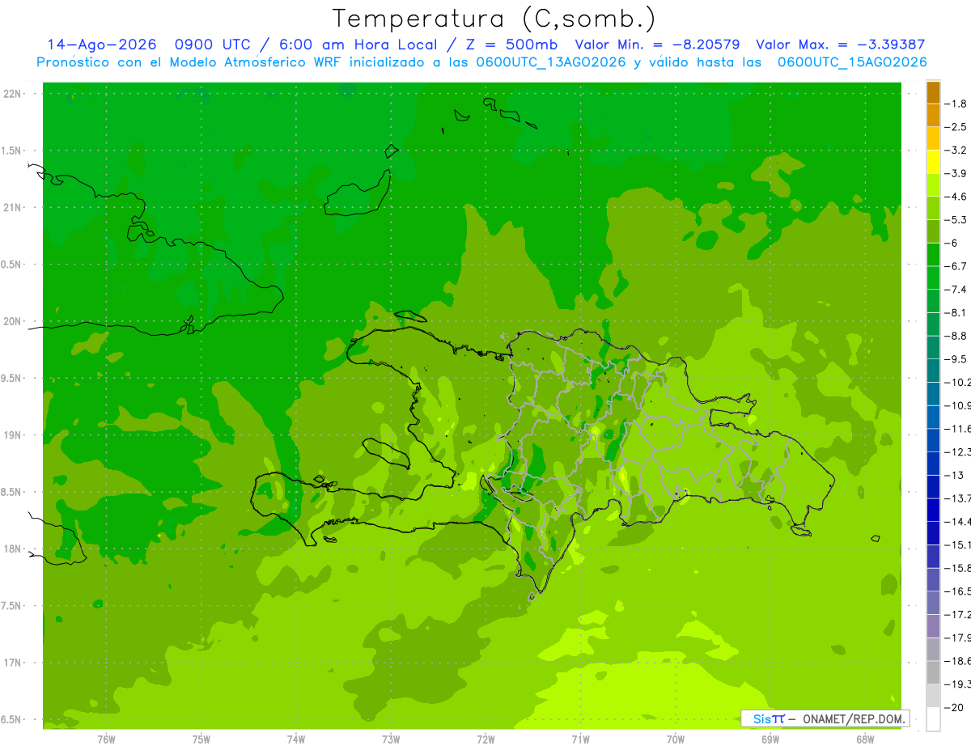Click the "19N" latitude label
Screen dimensions: 971x750
(x=14, y=435)
